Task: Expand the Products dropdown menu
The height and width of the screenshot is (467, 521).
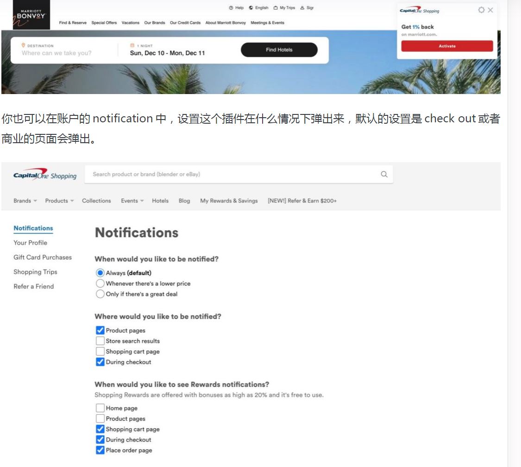Action: pos(59,201)
